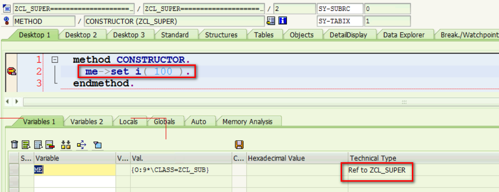499x192 pixels.
Task: Click the breakpoint marker on line 2
Action: [11, 72]
